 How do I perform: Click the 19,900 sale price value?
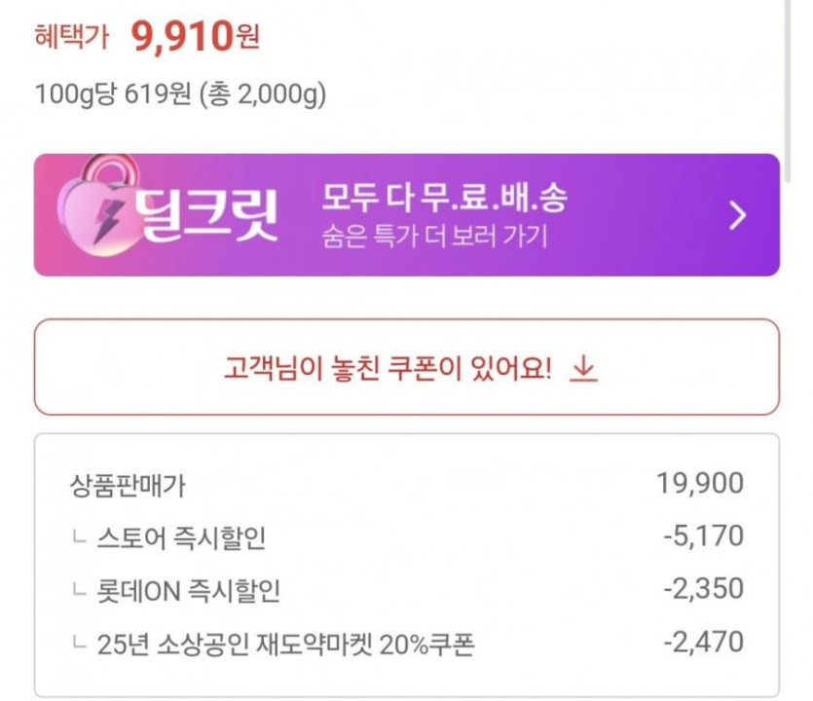(x=701, y=484)
